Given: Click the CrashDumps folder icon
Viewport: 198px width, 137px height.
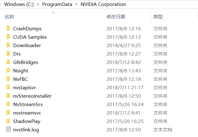Looking at the screenshot, I should (8, 28).
